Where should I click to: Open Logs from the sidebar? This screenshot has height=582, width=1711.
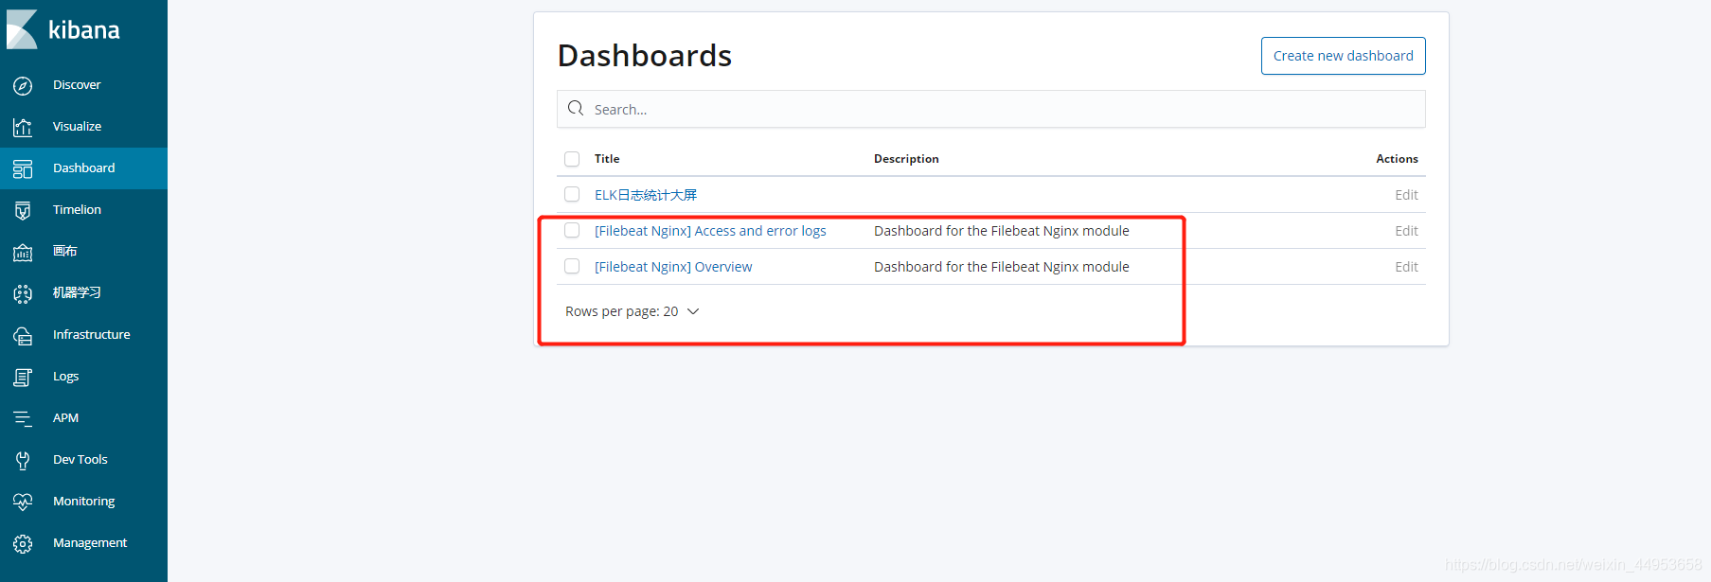(x=65, y=377)
